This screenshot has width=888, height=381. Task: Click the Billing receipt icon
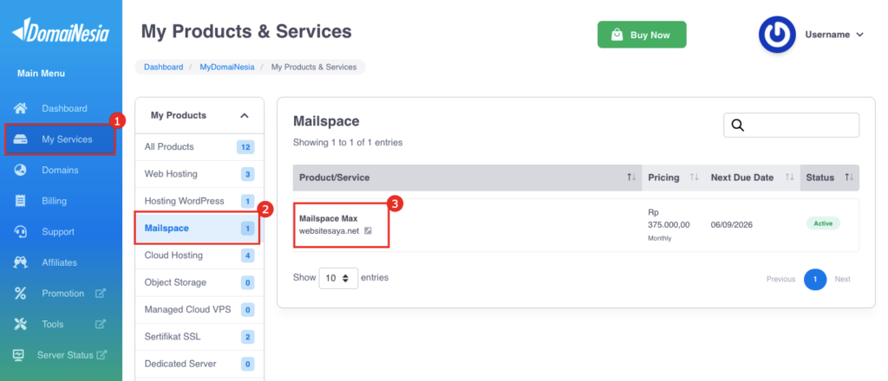coord(21,201)
